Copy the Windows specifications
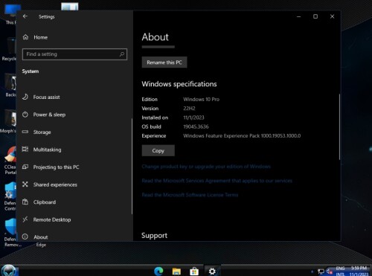Screen dimensions: 372x276 click(158, 150)
